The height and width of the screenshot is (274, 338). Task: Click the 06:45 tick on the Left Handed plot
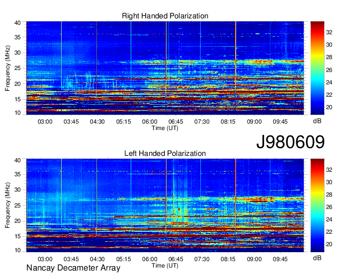[175, 259]
